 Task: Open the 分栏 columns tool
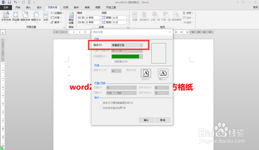tap(46, 17)
